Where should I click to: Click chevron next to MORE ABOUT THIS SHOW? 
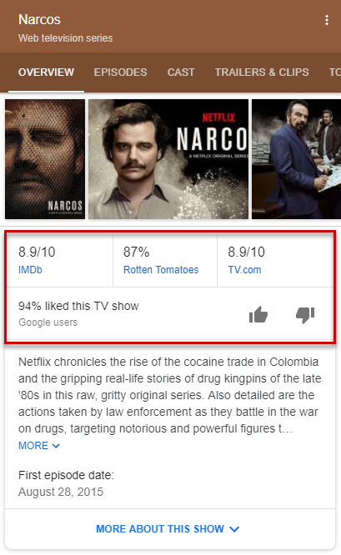coord(234,529)
